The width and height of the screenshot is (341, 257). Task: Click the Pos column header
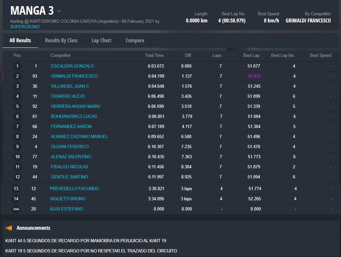point(17,55)
